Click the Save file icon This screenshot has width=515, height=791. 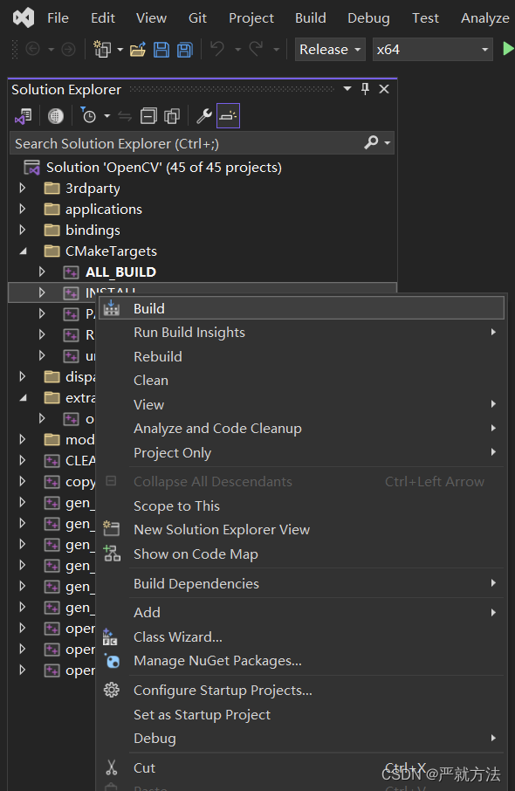click(161, 49)
